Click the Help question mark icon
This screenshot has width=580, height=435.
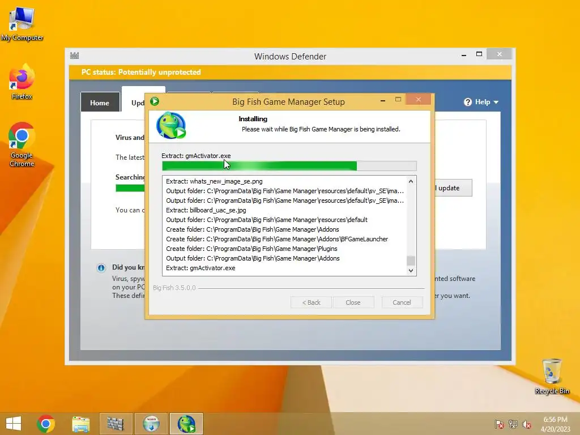(x=468, y=102)
